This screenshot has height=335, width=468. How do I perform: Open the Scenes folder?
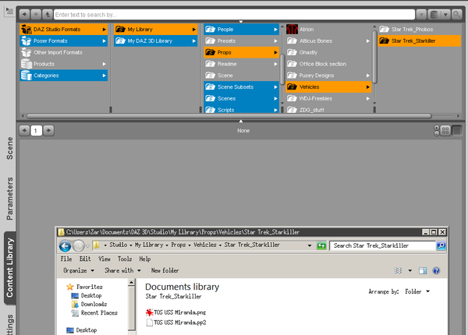[242, 98]
